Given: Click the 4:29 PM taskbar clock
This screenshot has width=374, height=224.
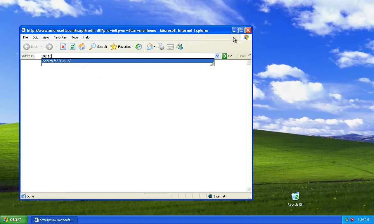Looking at the screenshot, I should pos(363,220).
